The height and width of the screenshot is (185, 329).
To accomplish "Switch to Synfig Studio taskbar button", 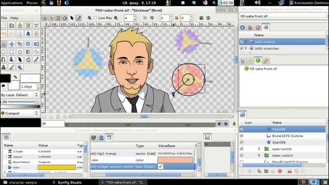I will click(67, 182).
